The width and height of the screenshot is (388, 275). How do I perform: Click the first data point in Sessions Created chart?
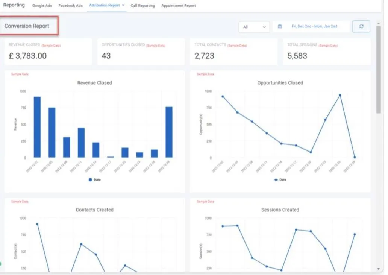[223, 226]
